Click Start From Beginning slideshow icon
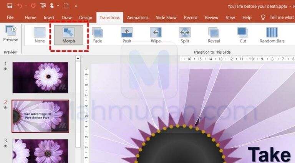The image size is (295, 163). tap(43, 6)
